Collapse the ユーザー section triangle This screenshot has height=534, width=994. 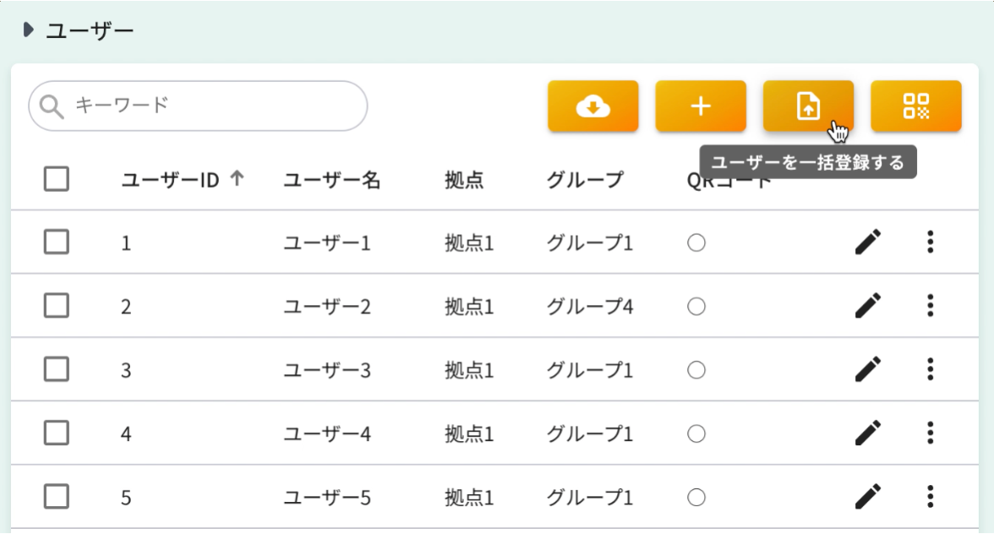29,30
